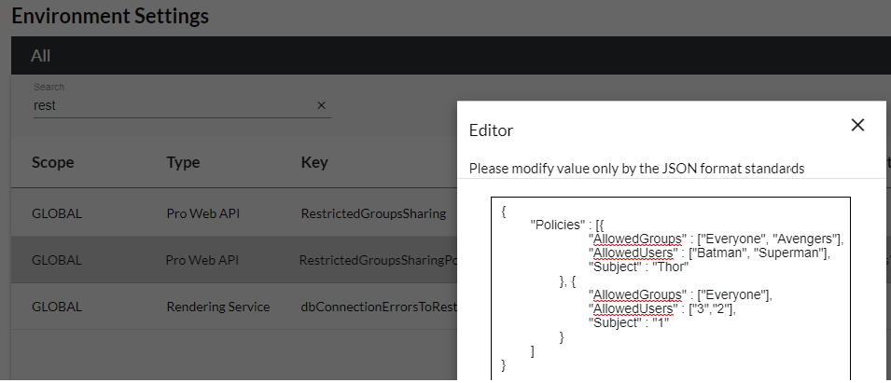Click the AllowedUsers "3","2" line
891x383 pixels.
tap(662, 308)
